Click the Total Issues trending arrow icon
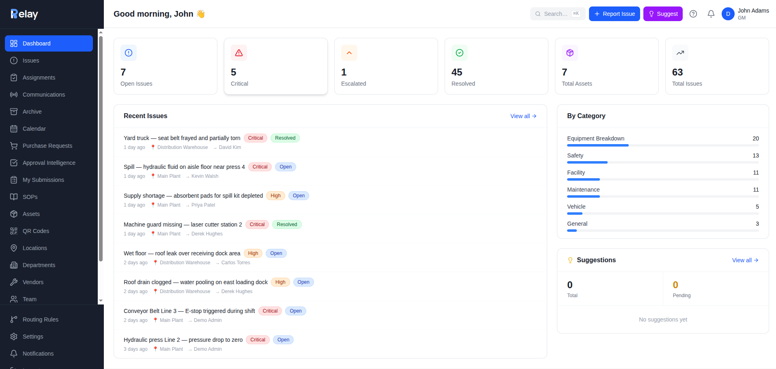 (x=680, y=53)
